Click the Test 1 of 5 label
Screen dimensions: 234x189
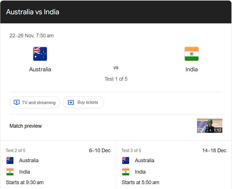tap(116, 79)
